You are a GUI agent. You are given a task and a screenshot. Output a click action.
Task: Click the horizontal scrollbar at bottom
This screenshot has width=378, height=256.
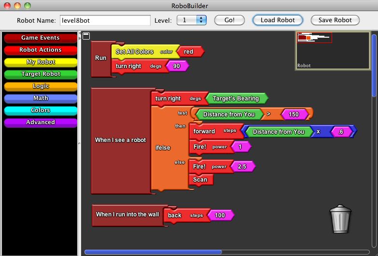click(x=153, y=252)
